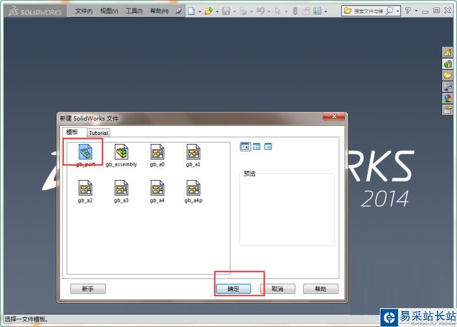Open the Design Library books icon
457x327 pixels.
click(x=448, y=64)
